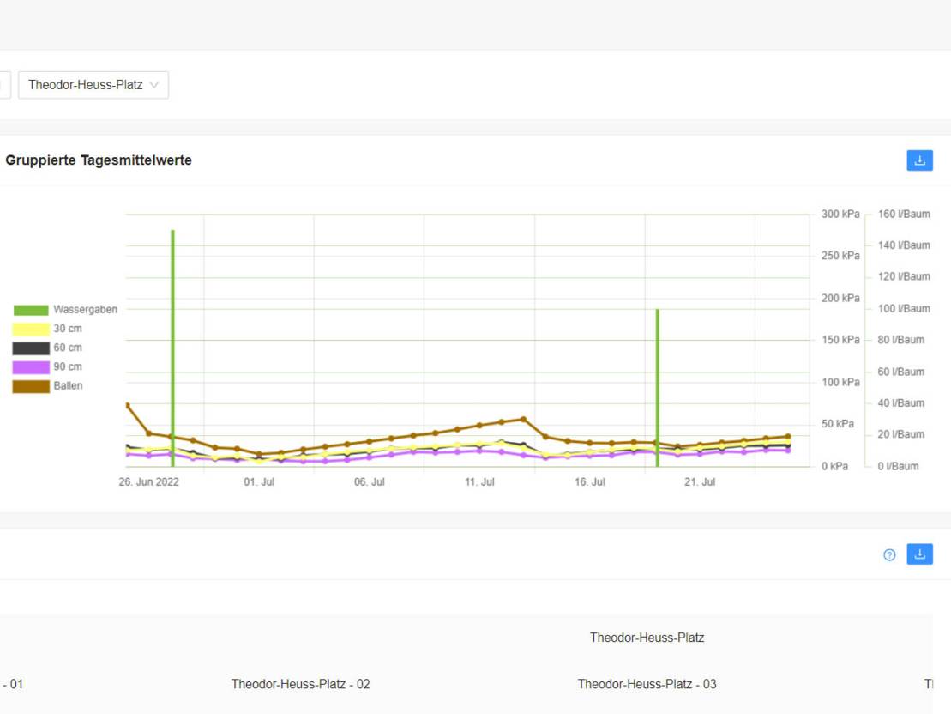Select the shorter green watering bar in July

(657, 386)
